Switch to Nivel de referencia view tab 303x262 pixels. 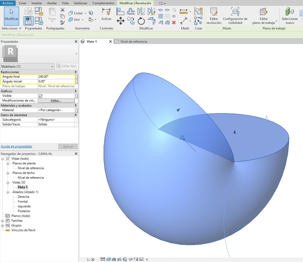click(x=133, y=41)
